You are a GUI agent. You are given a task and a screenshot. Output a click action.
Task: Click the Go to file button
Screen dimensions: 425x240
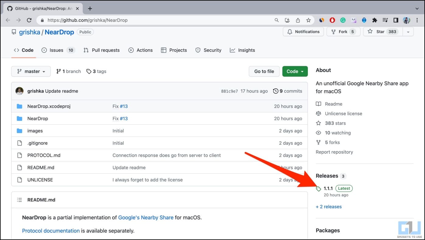coord(264,71)
